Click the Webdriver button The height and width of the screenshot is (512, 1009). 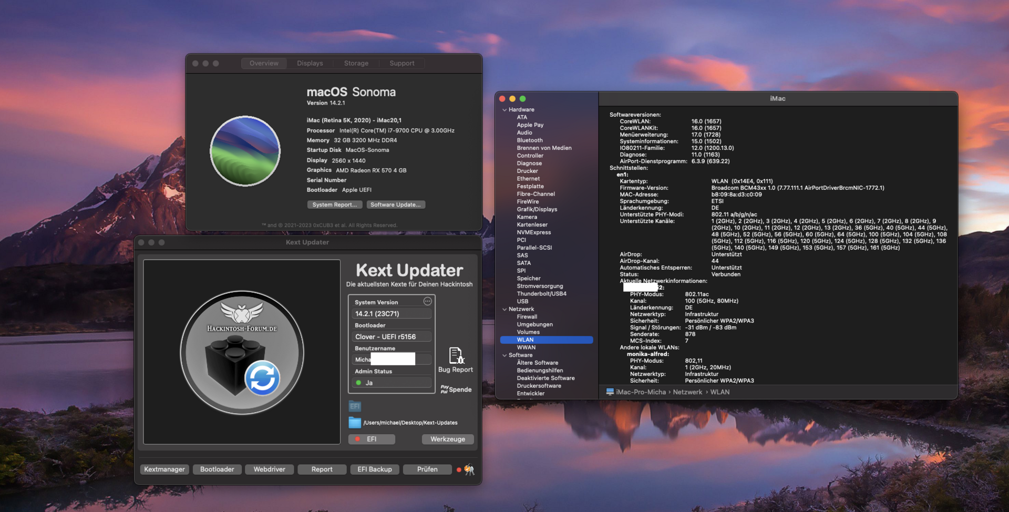tap(270, 469)
